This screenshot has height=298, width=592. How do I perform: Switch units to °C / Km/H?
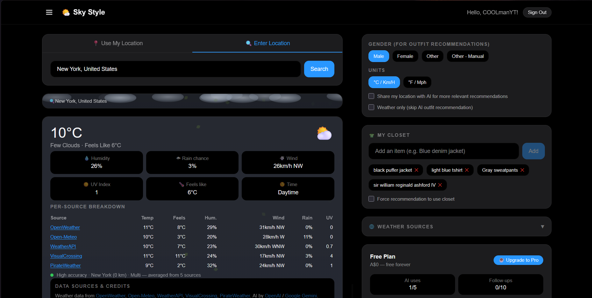click(x=384, y=82)
